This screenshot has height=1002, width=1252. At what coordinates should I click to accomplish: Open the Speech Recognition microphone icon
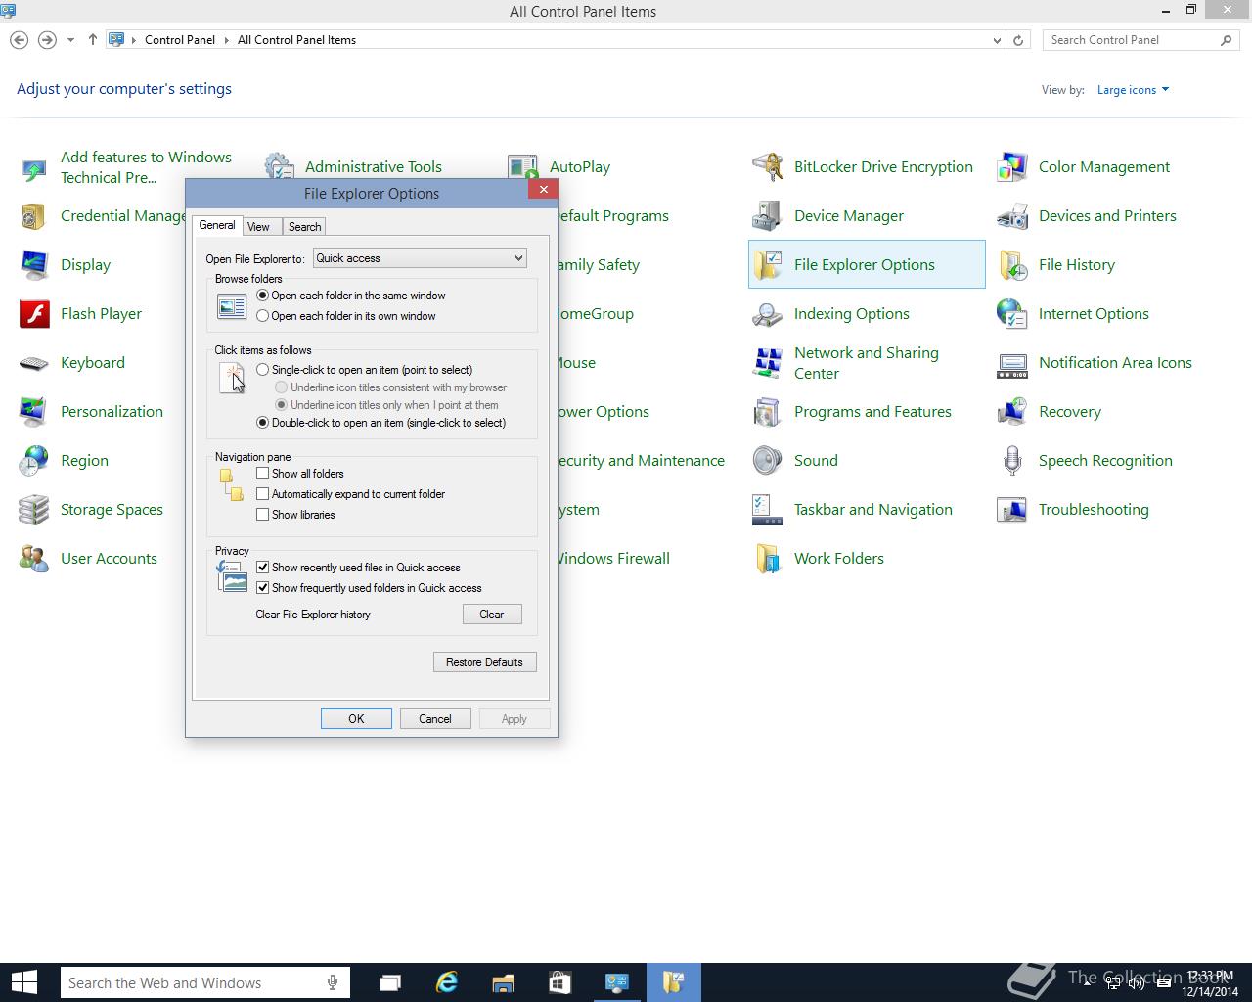point(1011,461)
